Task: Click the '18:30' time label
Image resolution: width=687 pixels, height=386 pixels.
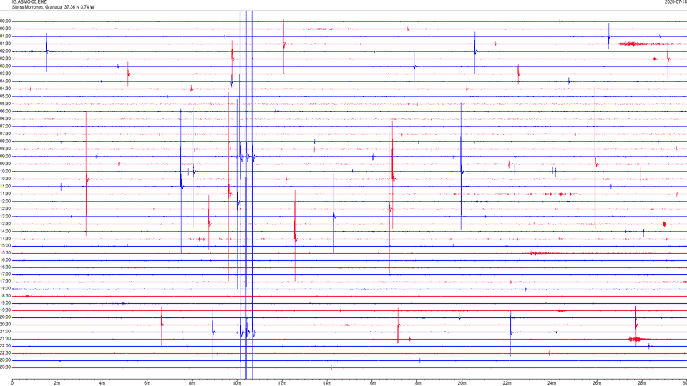Action: pyautogui.click(x=6, y=296)
